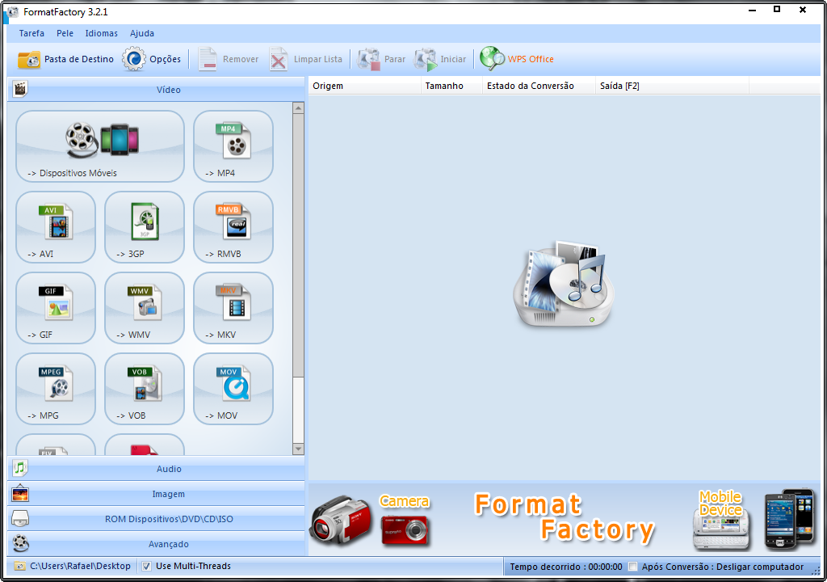Expand the Imagem category panel
The height and width of the screenshot is (582, 827).
[x=156, y=494]
